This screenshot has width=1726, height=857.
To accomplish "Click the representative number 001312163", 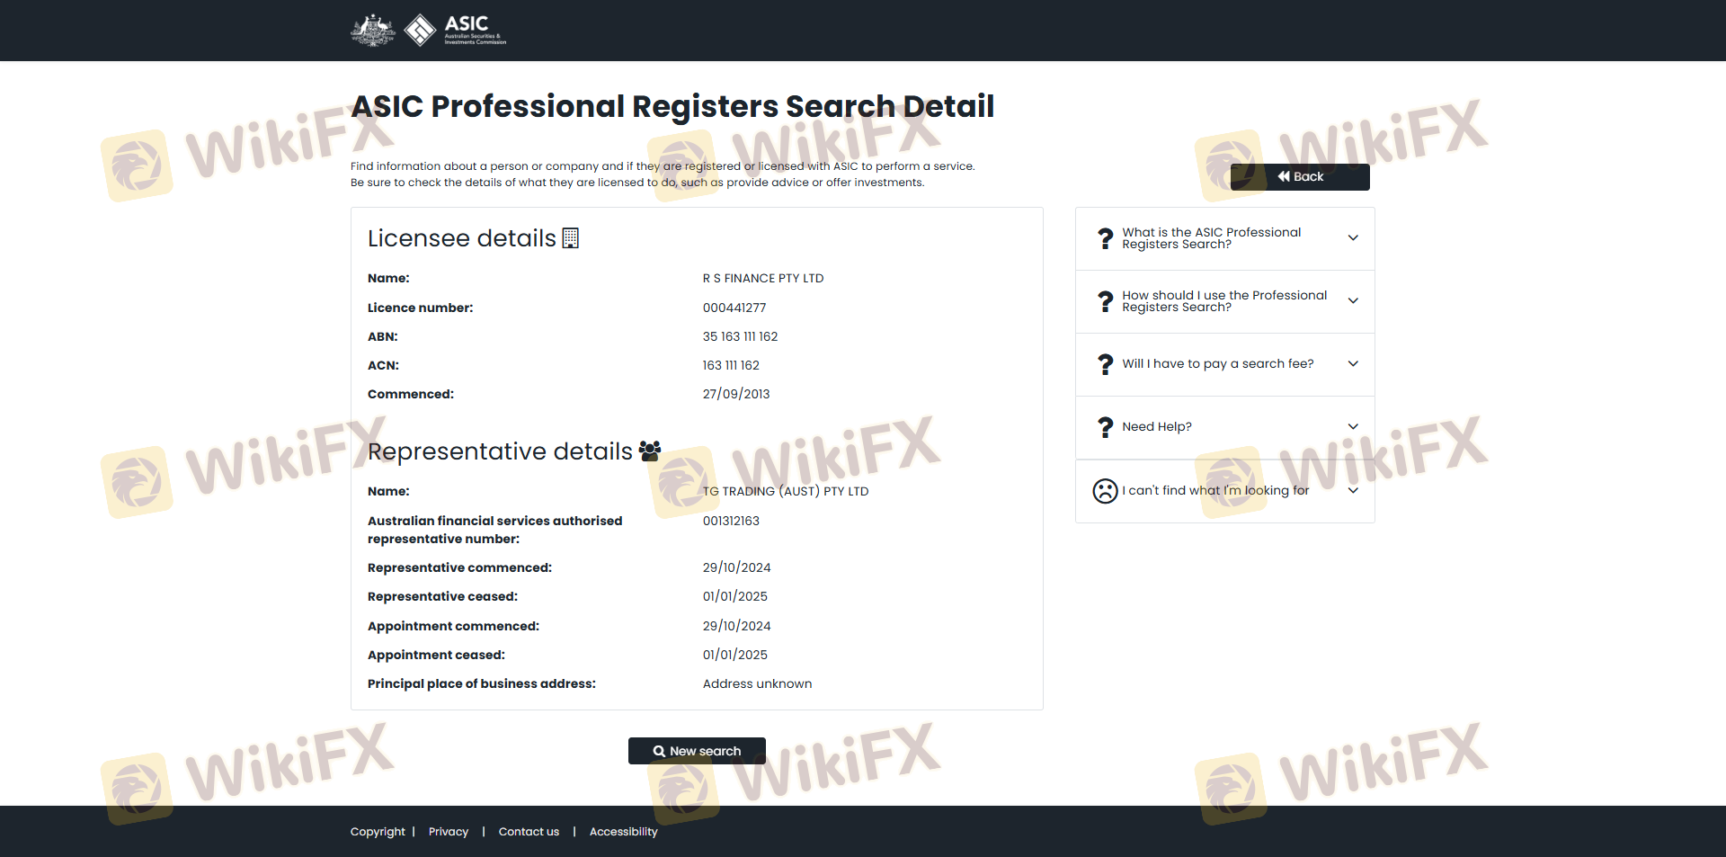I will [x=731, y=521].
